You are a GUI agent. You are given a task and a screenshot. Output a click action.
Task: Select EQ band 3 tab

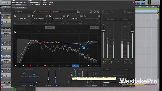click(46, 66)
